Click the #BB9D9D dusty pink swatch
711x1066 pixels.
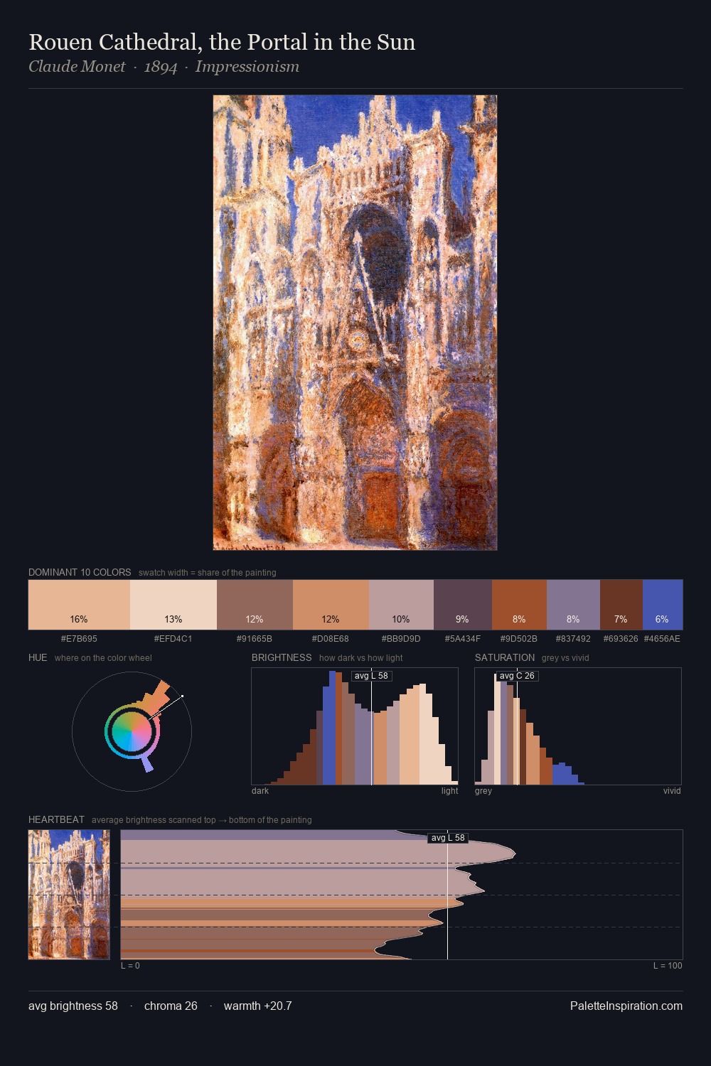click(401, 605)
